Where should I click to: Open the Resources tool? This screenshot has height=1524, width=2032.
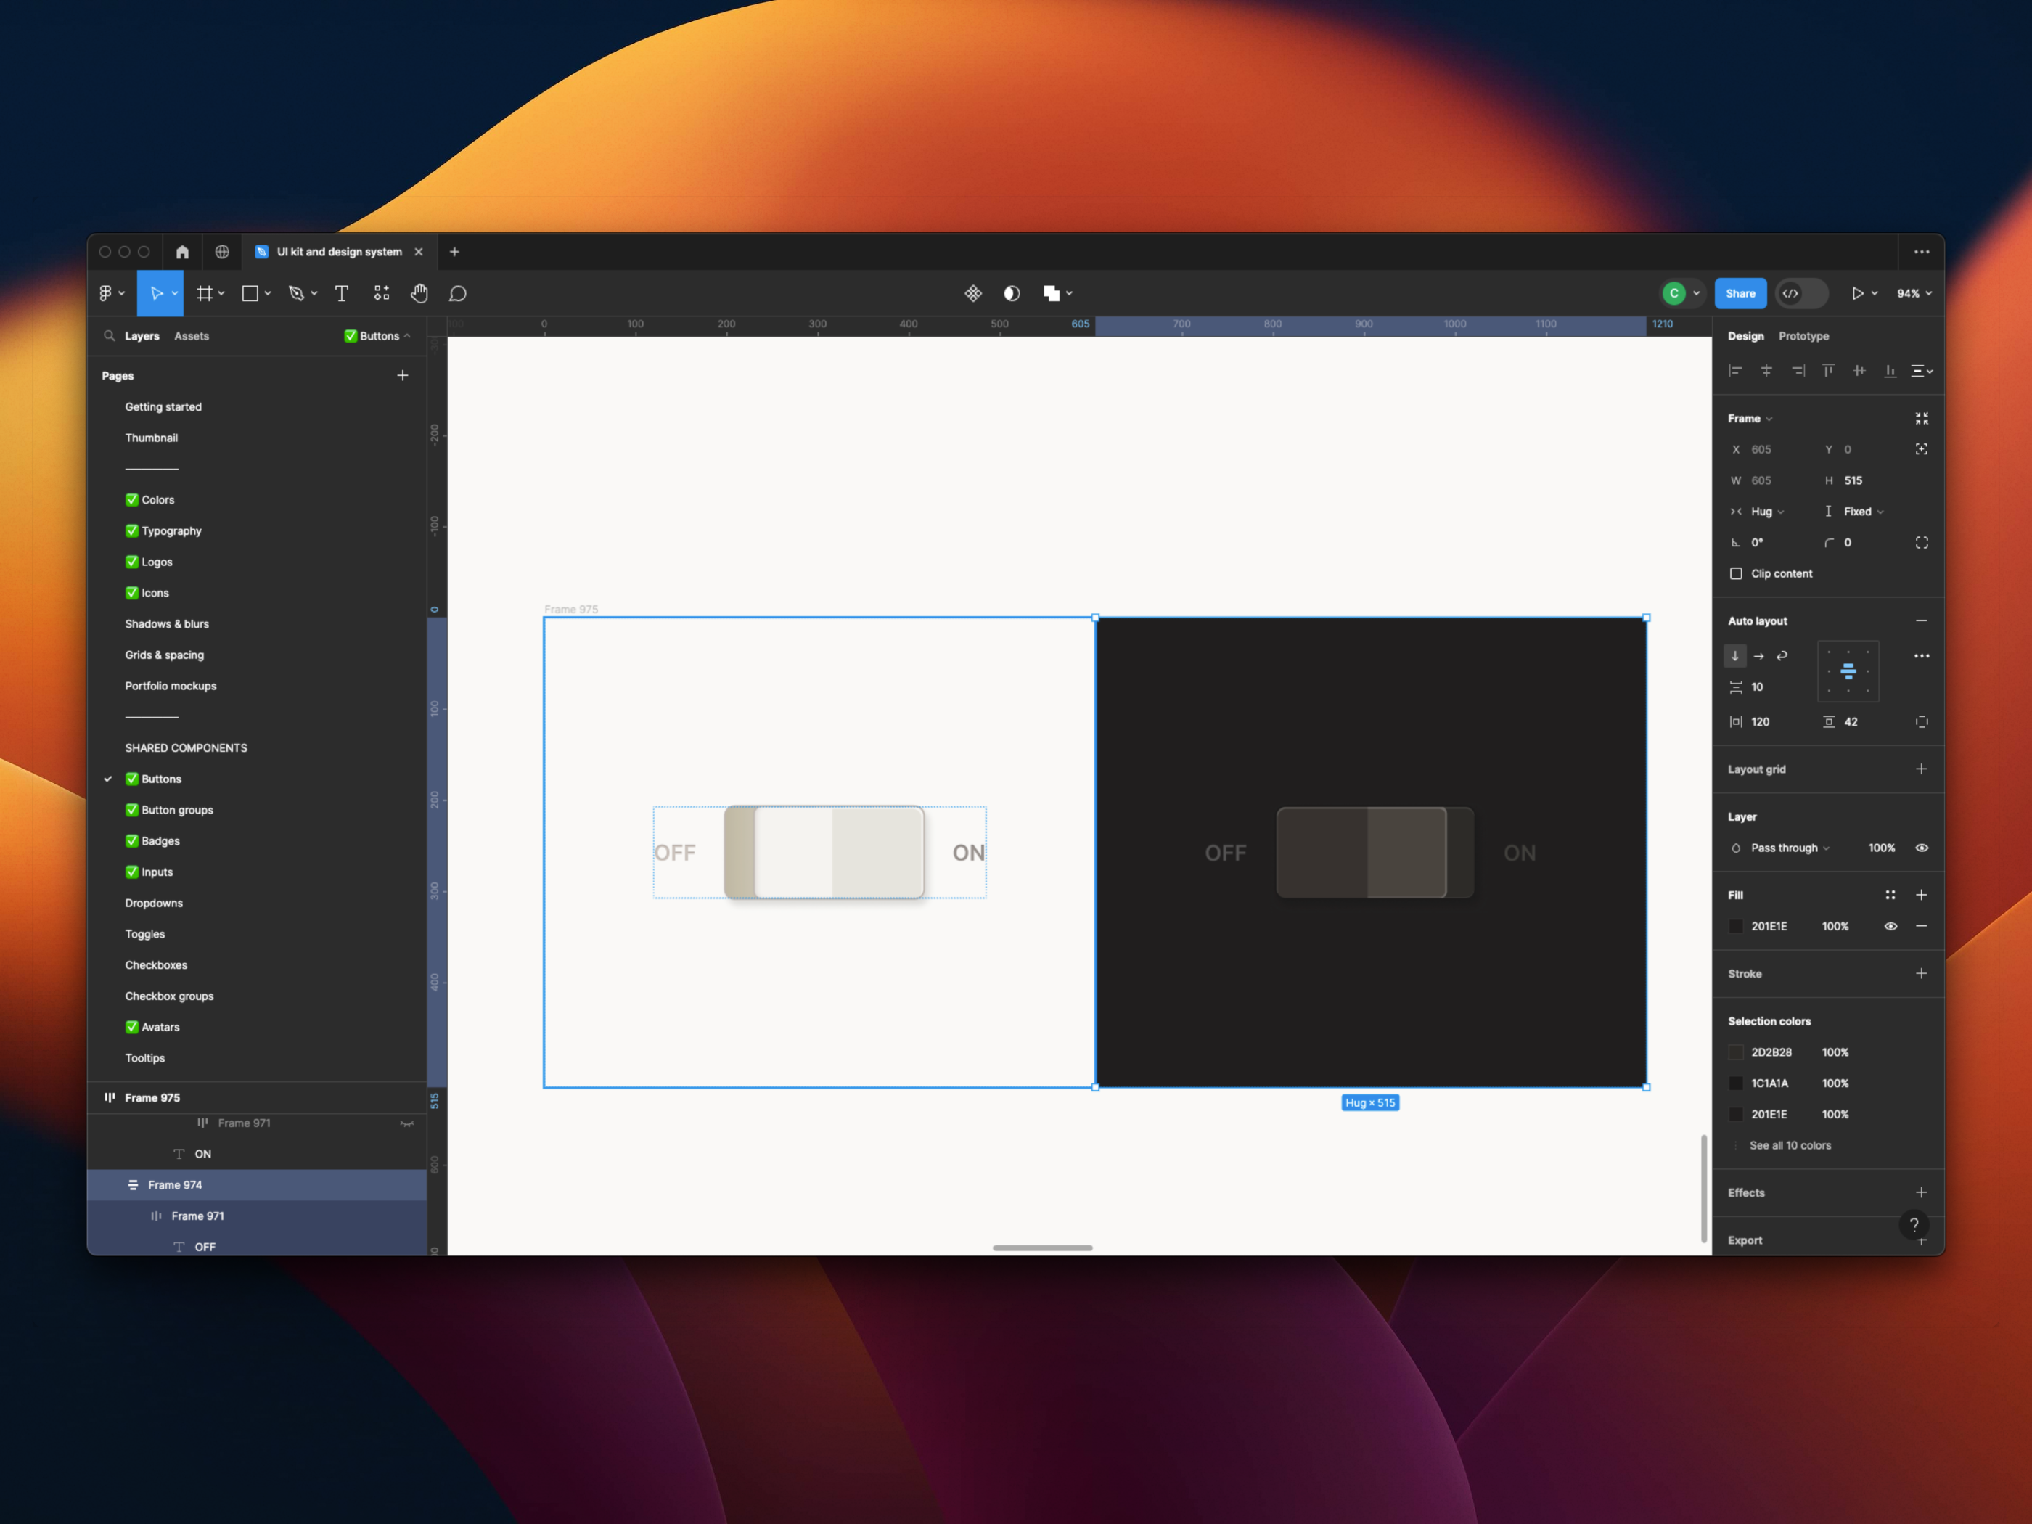(381, 293)
